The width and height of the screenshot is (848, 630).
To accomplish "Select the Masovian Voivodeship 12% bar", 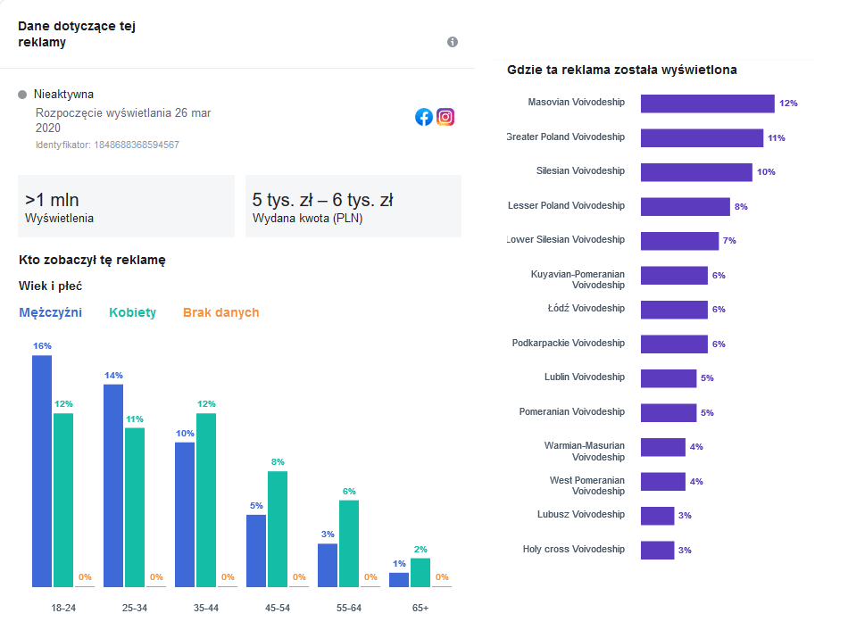I will 707,104.
